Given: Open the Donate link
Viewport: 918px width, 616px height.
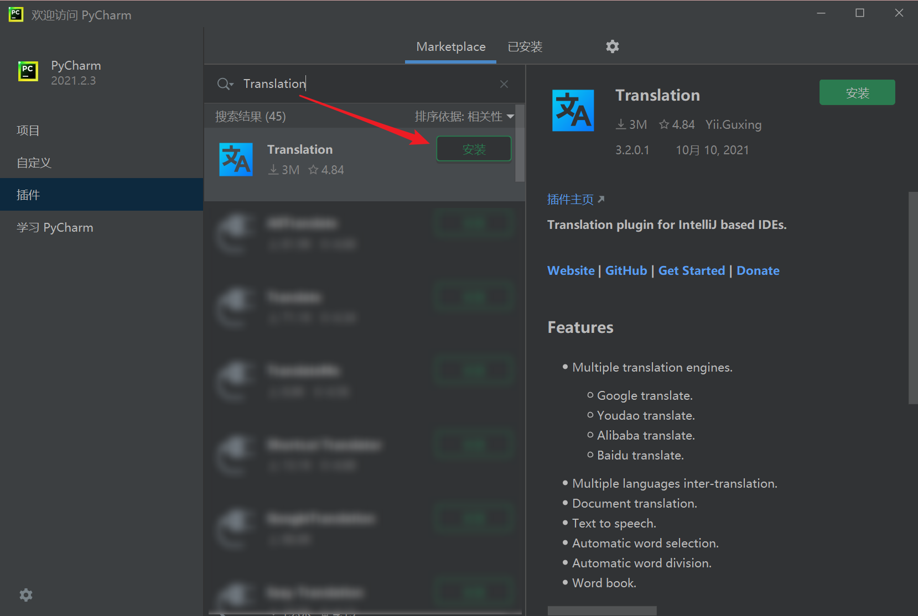Looking at the screenshot, I should [x=758, y=271].
